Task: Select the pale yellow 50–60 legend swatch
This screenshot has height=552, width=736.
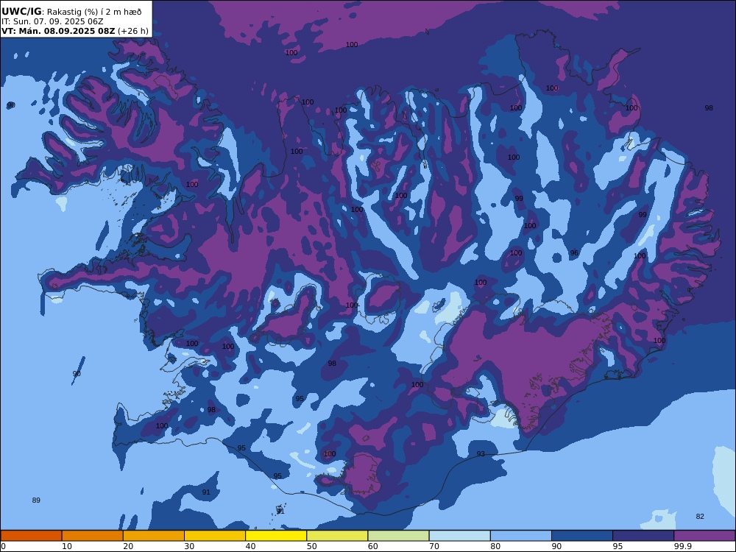Action: 338,536
